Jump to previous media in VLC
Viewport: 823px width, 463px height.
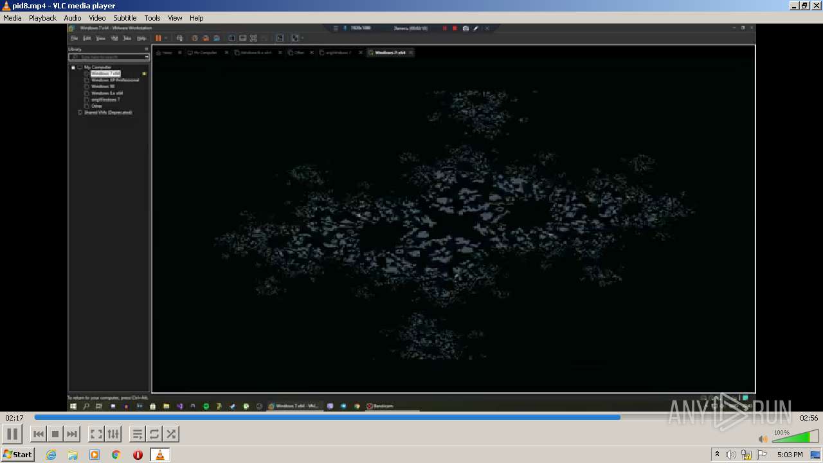[39, 434]
